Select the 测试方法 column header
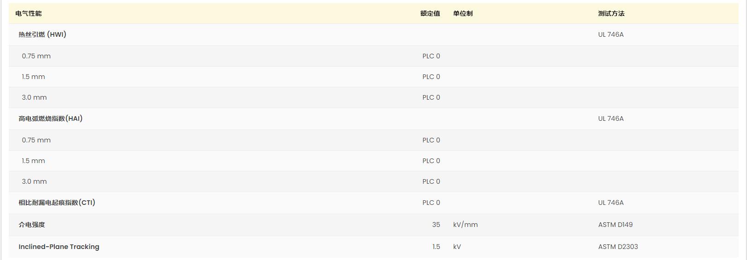Screen dimensions: 747x260 pos(611,14)
